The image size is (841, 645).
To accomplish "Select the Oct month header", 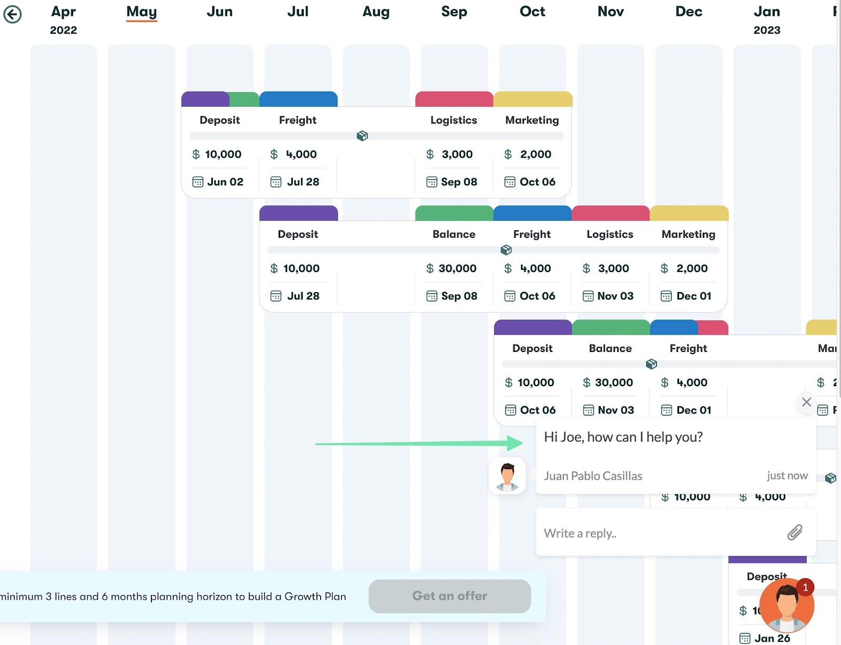I will point(532,11).
